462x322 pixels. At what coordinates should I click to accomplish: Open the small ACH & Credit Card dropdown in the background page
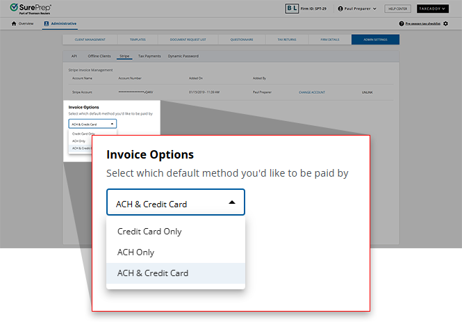coord(92,124)
